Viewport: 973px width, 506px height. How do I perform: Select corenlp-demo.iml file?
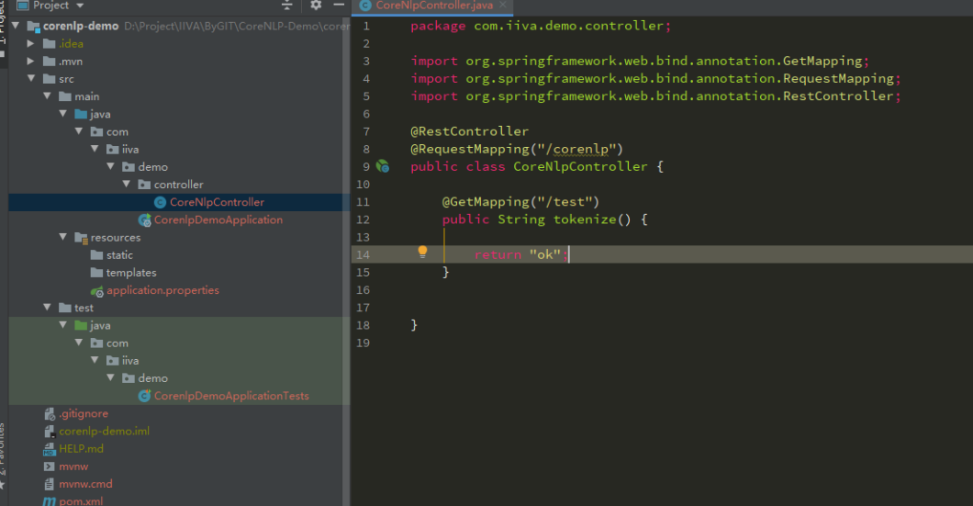coord(104,431)
